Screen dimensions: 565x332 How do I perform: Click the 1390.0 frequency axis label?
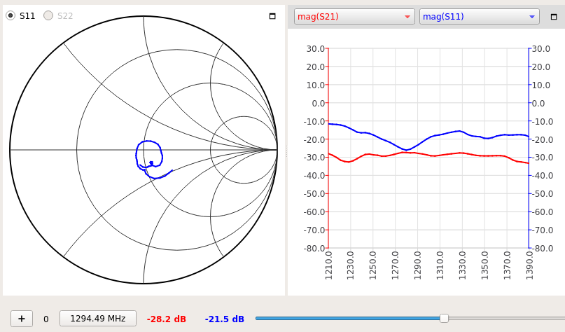pyautogui.click(x=529, y=265)
